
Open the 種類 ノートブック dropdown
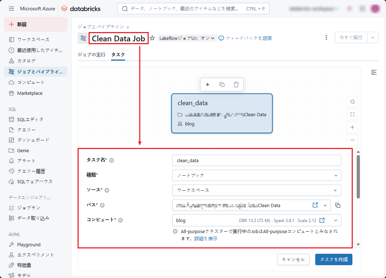point(256,175)
